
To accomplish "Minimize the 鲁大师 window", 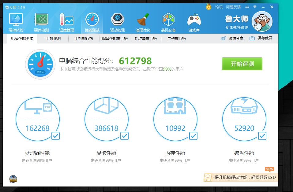I will (x=263, y=7).
